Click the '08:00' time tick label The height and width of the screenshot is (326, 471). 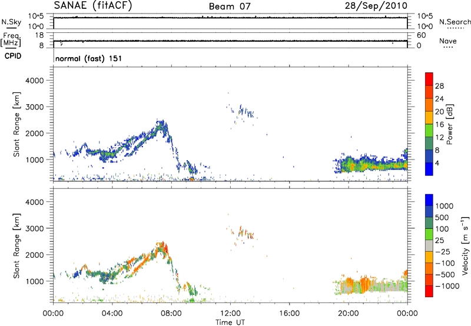click(x=171, y=314)
